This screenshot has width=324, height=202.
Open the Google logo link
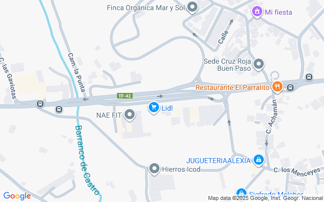[17, 196]
